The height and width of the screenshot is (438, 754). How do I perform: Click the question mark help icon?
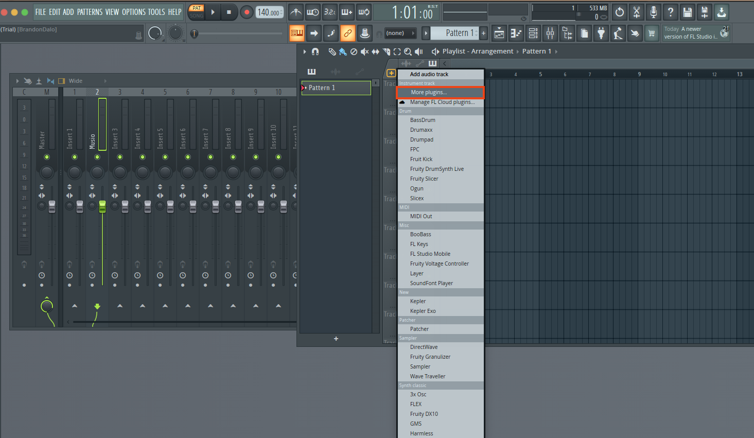coord(671,12)
